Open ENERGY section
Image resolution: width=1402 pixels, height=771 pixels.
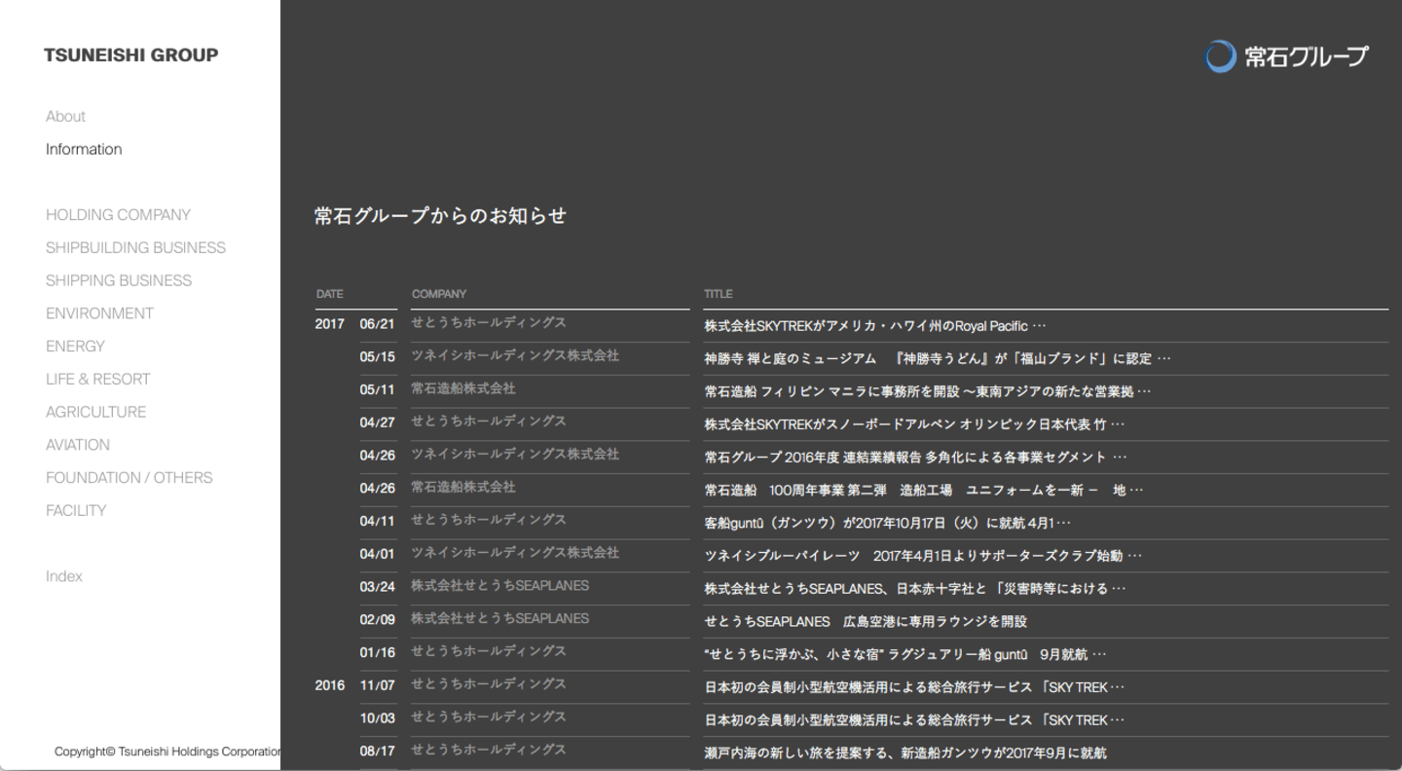coord(75,347)
